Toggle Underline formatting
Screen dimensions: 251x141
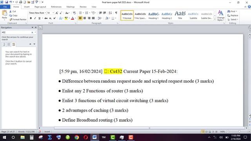pos(39,18)
